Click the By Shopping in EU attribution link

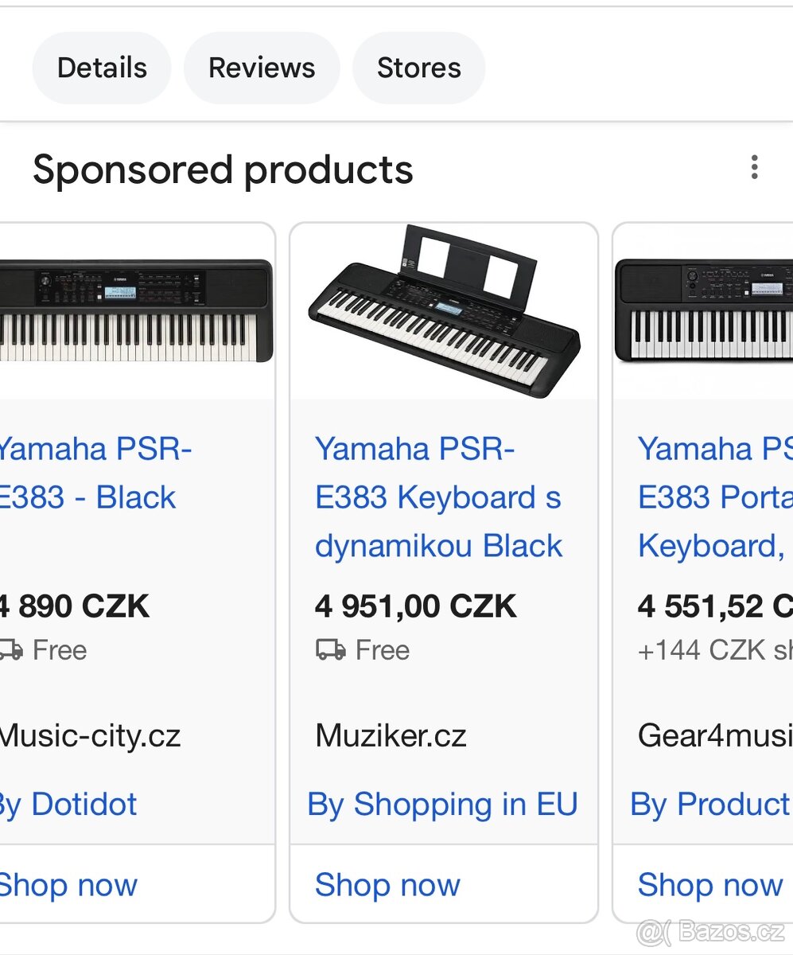[x=443, y=804]
